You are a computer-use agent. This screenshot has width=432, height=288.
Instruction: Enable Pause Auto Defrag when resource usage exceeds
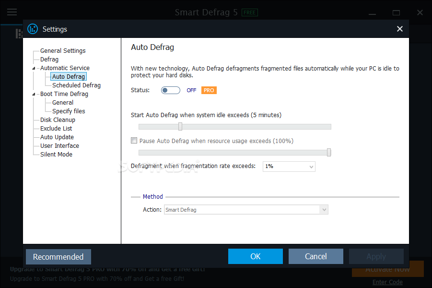(134, 141)
